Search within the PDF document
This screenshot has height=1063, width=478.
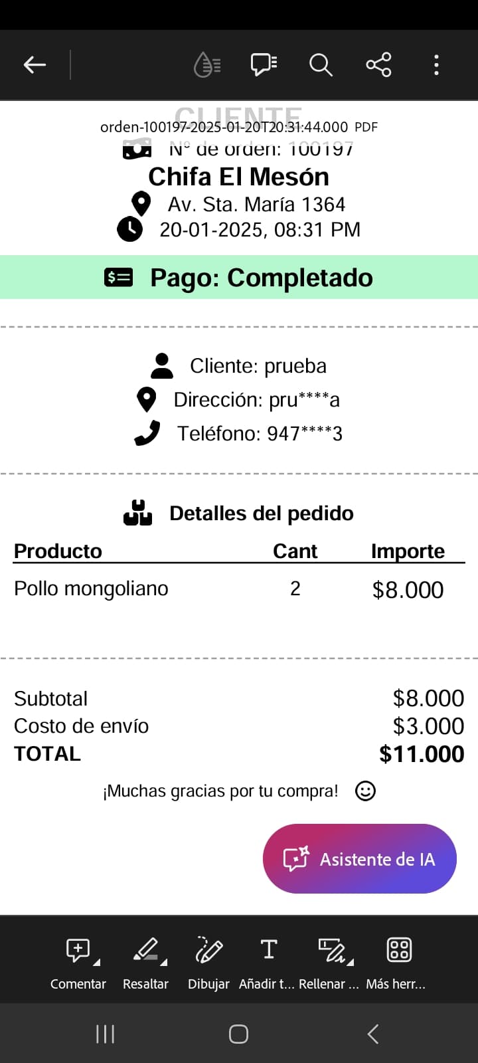321,64
